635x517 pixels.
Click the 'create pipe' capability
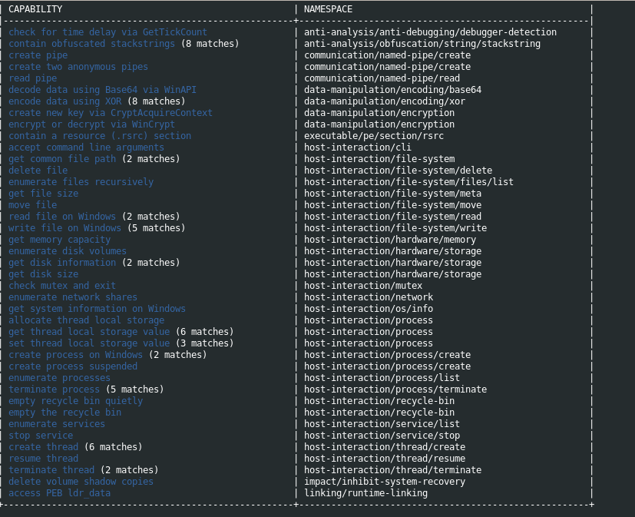[38, 55]
